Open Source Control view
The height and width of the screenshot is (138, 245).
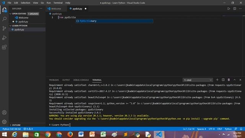click(4, 28)
